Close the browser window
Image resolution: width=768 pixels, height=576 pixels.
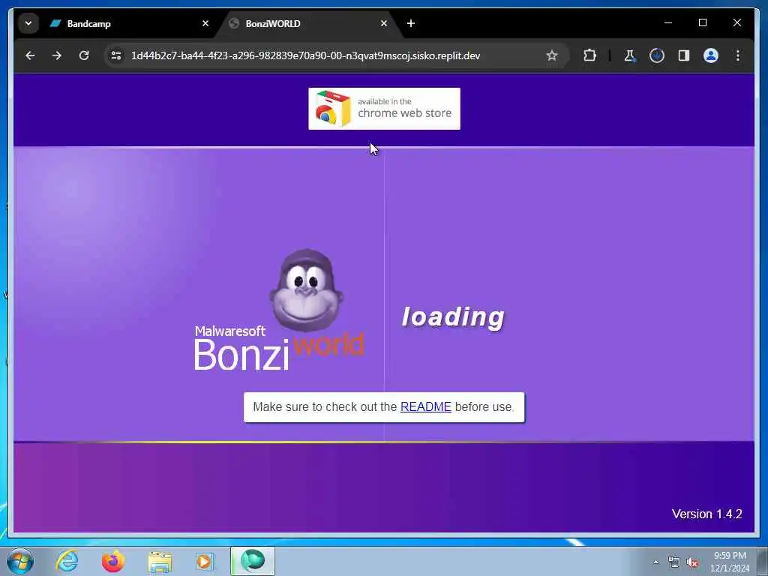[x=737, y=22]
